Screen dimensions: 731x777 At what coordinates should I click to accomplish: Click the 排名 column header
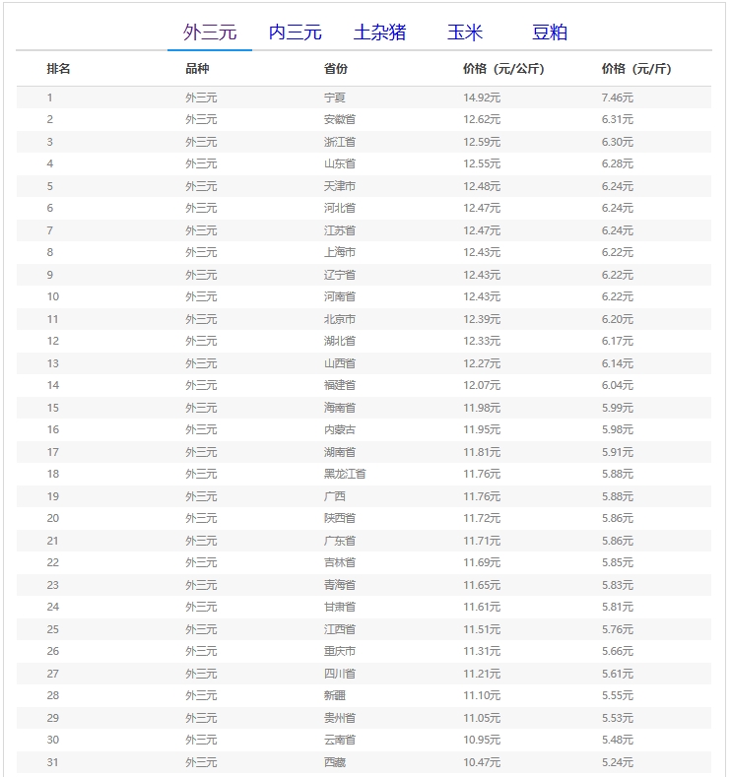point(59,69)
